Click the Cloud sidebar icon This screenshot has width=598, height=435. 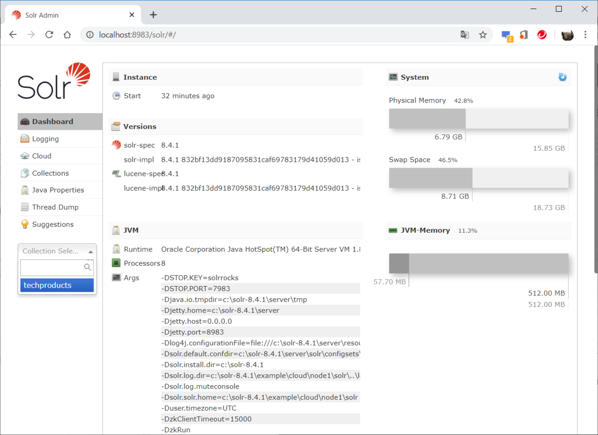tap(25, 156)
